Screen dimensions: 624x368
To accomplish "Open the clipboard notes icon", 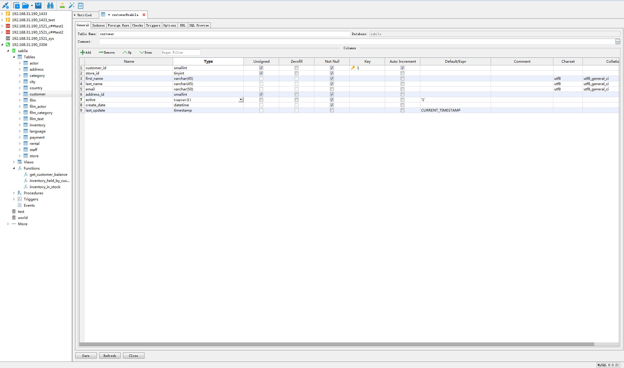I will pos(80,5).
